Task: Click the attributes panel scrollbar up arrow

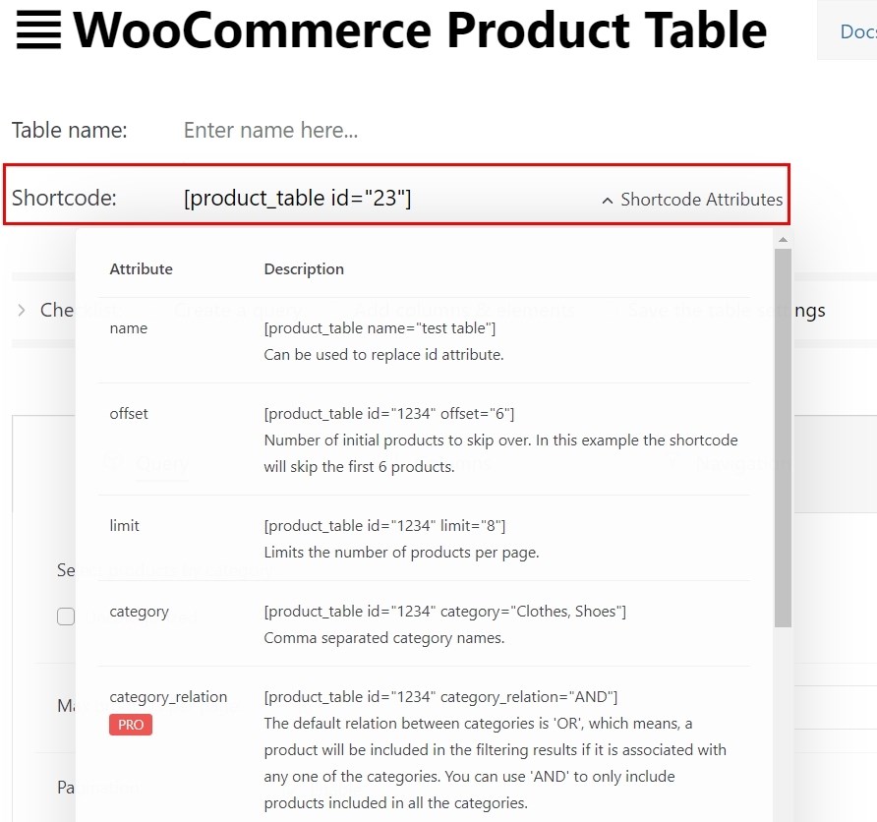Action: pos(783,240)
